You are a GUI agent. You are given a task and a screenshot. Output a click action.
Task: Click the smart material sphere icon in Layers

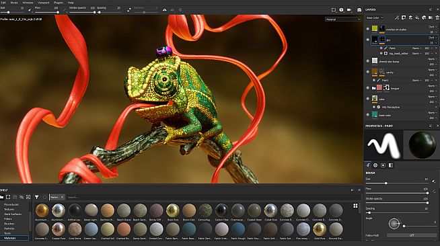[424, 18]
